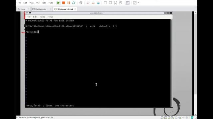Minimize the terminal window
Image resolution: width=213 pixels, height=119 pixels.
[165, 13]
